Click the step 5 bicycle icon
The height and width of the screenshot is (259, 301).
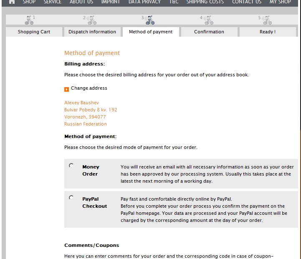coord(267,20)
